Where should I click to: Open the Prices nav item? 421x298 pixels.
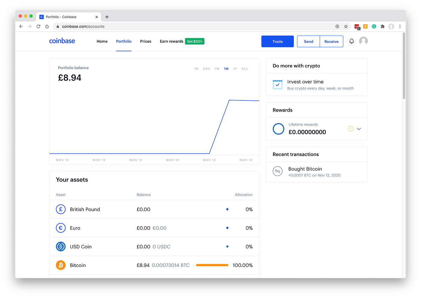146,41
